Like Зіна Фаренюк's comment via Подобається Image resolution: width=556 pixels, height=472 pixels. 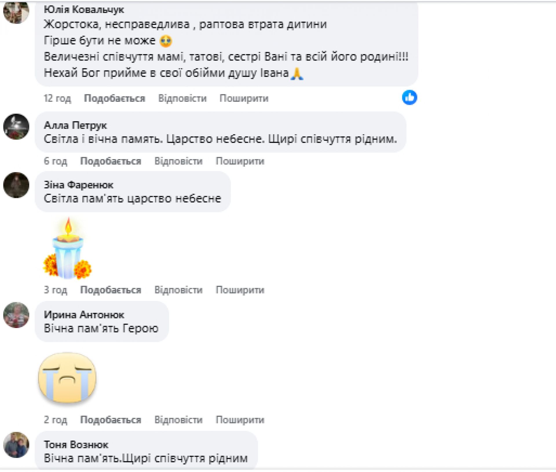pos(111,290)
